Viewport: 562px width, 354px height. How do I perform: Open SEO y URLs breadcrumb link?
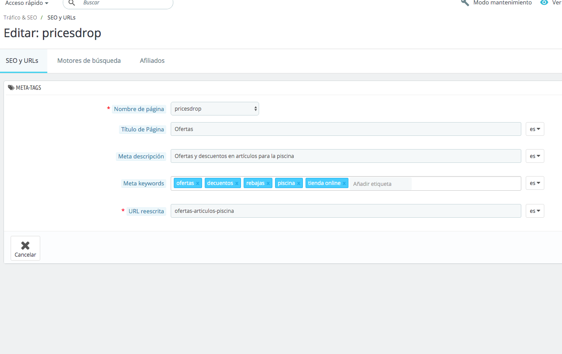61,18
